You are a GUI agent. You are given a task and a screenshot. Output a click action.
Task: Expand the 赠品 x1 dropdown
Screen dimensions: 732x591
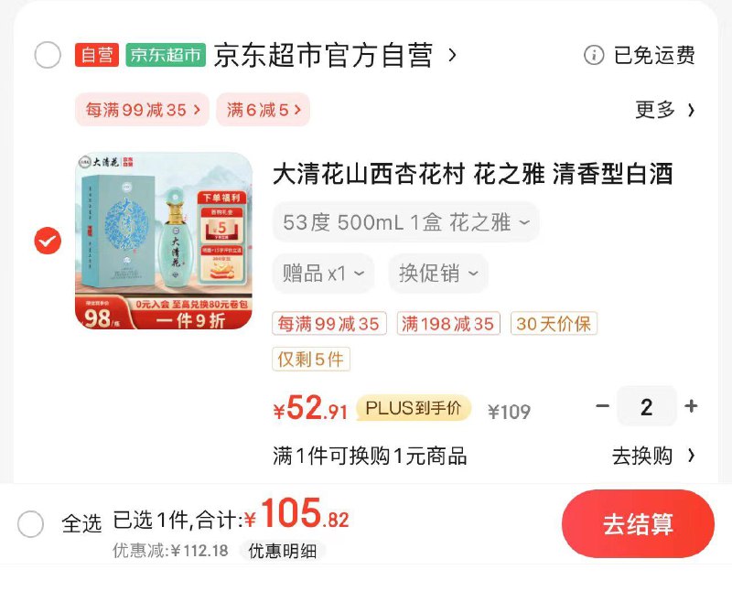(323, 274)
